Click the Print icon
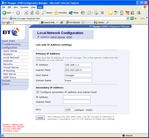149x138 pixels. tap(96, 13)
